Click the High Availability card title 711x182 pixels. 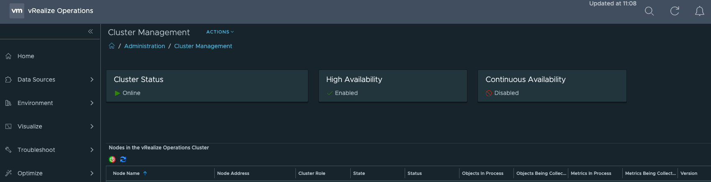(354, 79)
